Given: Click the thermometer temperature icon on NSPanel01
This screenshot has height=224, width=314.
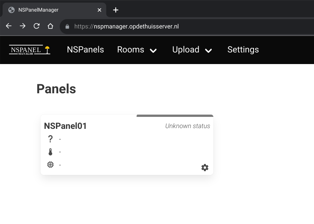Looking at the screenshot, I should (50, 151).
